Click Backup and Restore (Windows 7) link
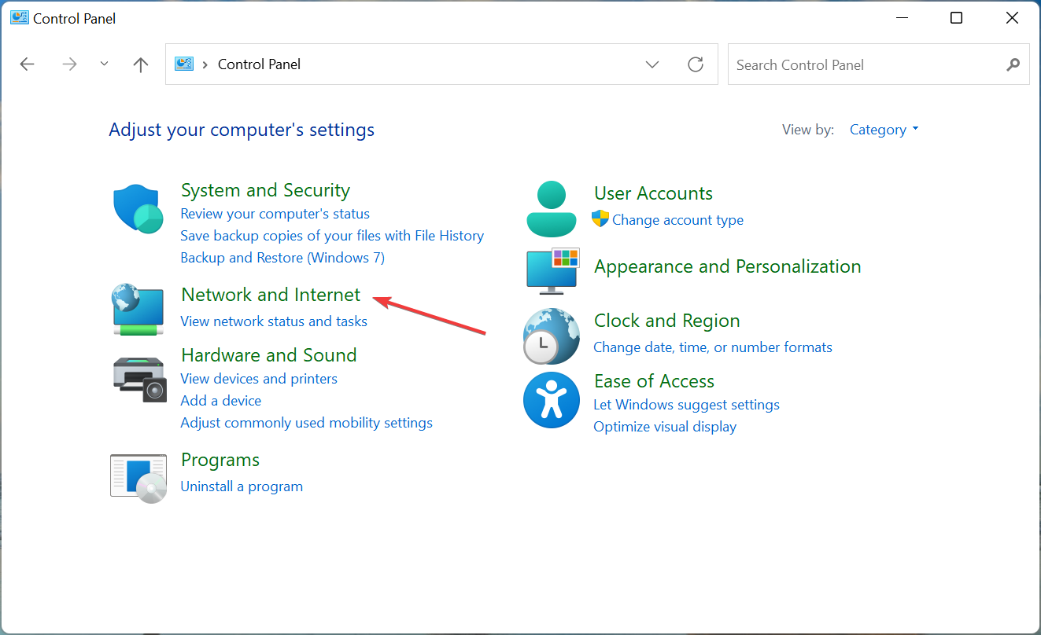 tap(282, 258)
